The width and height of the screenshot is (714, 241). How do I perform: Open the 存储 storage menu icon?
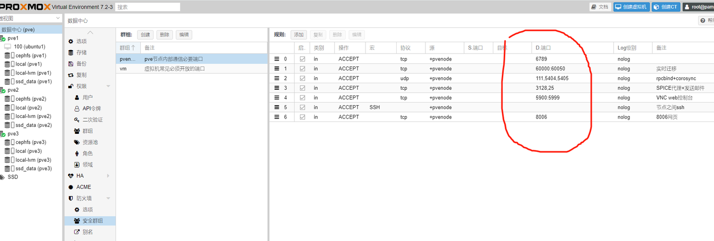click(x=71, y=53)
